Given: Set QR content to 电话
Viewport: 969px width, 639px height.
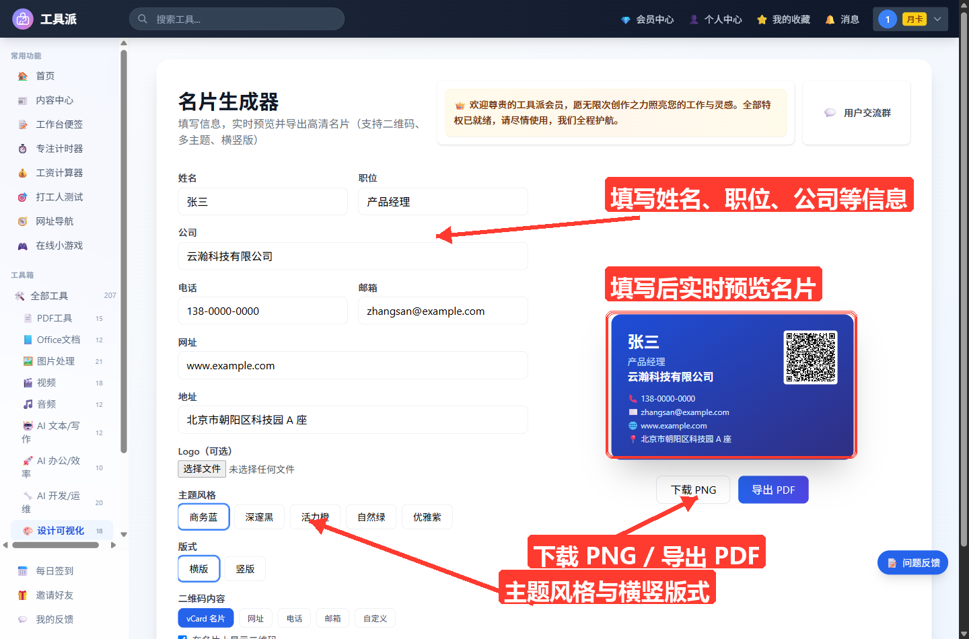Looking at the screenshot, I should point(295,618).
